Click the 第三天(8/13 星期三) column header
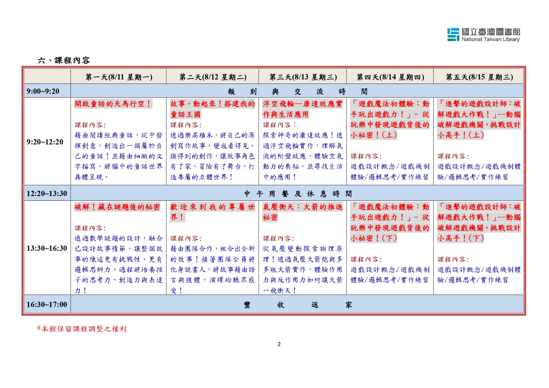 click(x=303, y=77)
